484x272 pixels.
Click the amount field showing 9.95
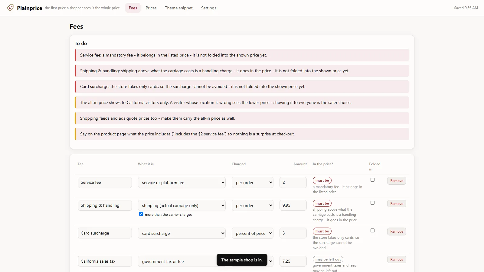tap(293, 205)
